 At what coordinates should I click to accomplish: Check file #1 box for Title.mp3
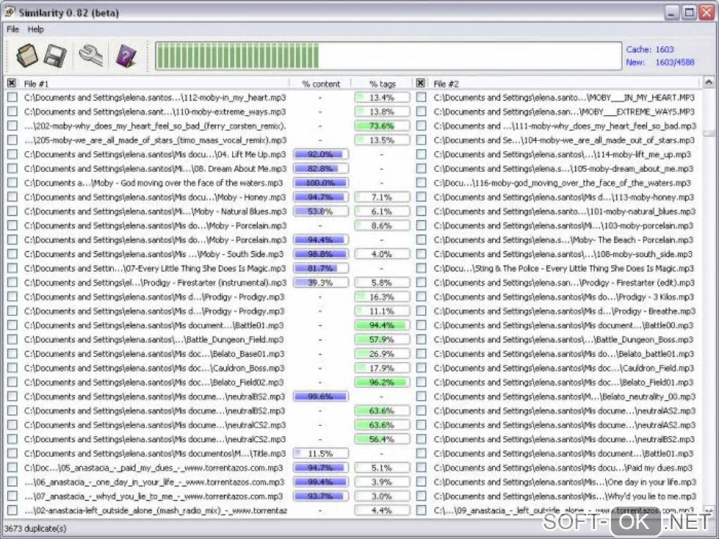(x=13, y=453)
